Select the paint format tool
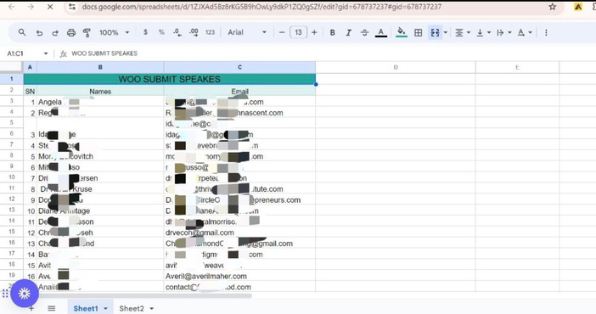The width and height of the screenshot is (596, 314). coord(87,33)
